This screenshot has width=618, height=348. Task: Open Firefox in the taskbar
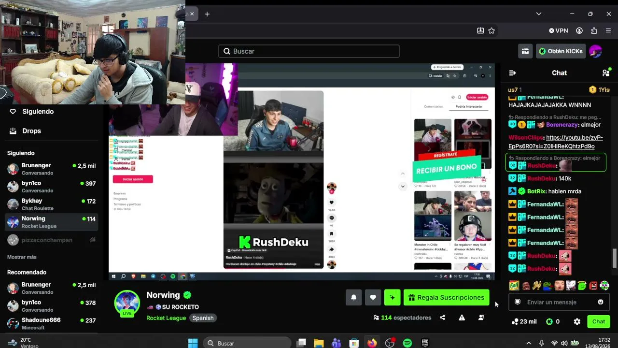pos(372,343)
